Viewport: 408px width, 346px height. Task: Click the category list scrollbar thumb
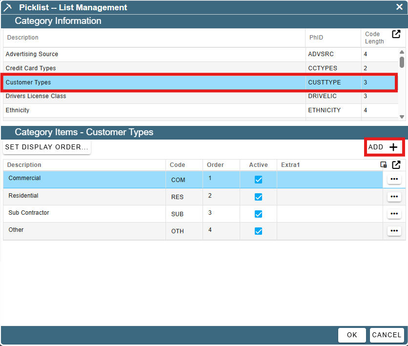pyautogui.click(x=402, y=62)
